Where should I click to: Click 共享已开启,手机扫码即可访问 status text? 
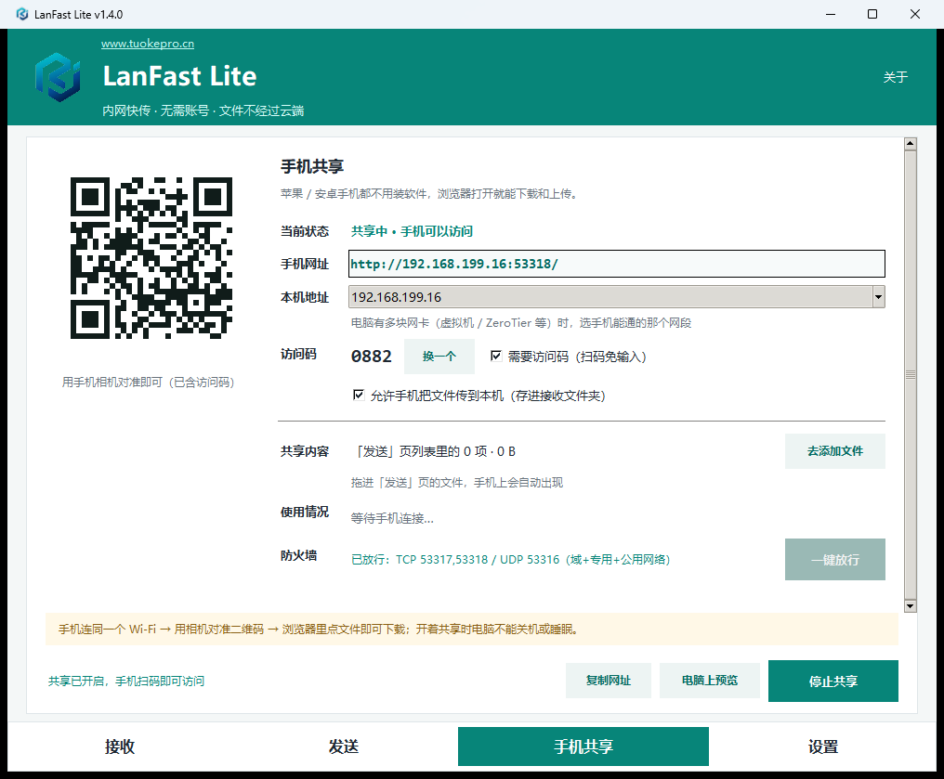[x=126, y=681]
